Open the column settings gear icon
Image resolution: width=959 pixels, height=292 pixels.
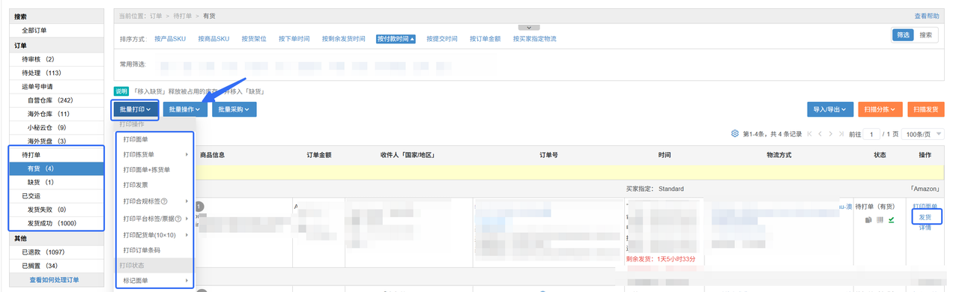pyautogui.click(x=735, y=134)
